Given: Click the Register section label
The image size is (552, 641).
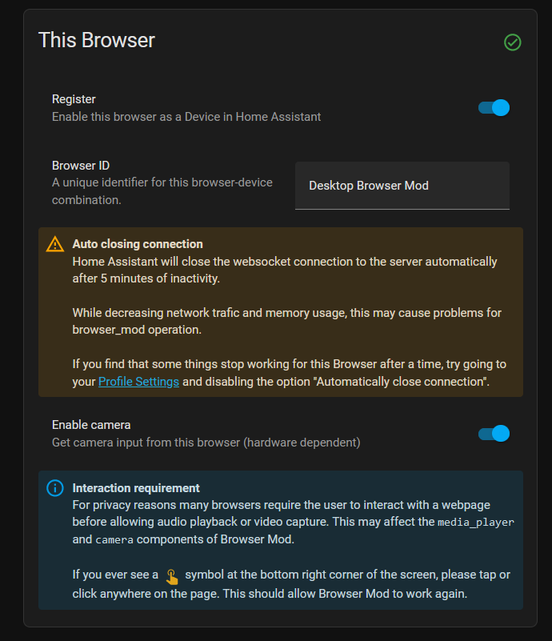Looking at the screenshot, I should pyautogui.click(x=74, y=99).
